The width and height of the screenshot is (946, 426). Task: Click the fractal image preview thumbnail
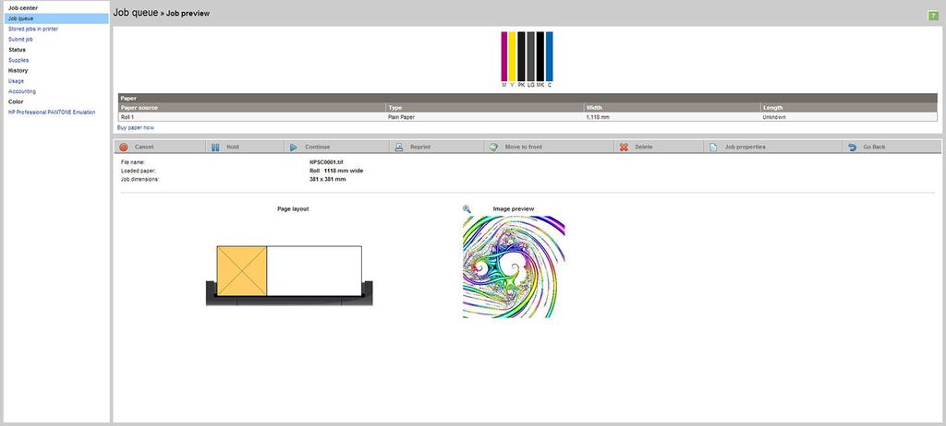(x=514, y=266)
